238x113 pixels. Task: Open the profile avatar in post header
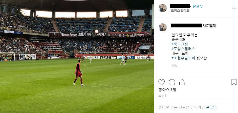(x=163, y=8)
